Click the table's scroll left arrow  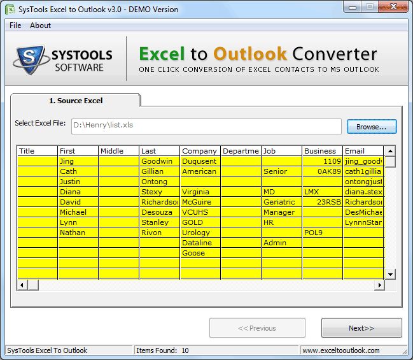point(22,285)
